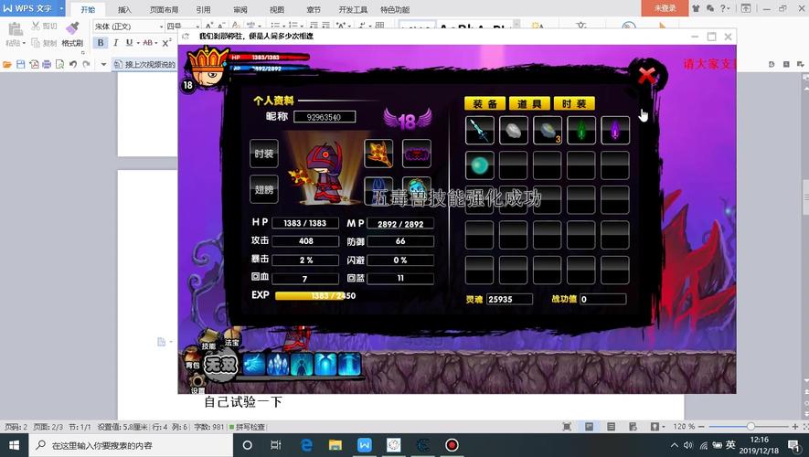
Task: Click the undo arrow icon
Action: click(73, 65)
